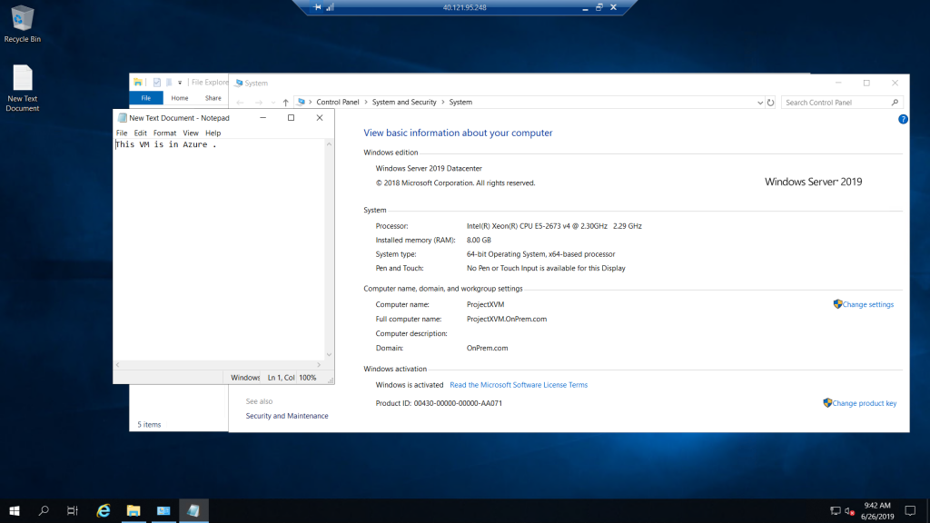Navigate to Control Panel breadcrumb
Image resolution: width=930 pixels, height=523 pixels.
(x=338, y=102)
